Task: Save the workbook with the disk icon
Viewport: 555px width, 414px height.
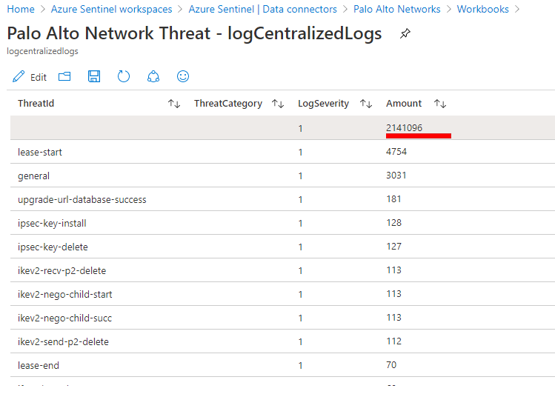Action: pos(94,76)
